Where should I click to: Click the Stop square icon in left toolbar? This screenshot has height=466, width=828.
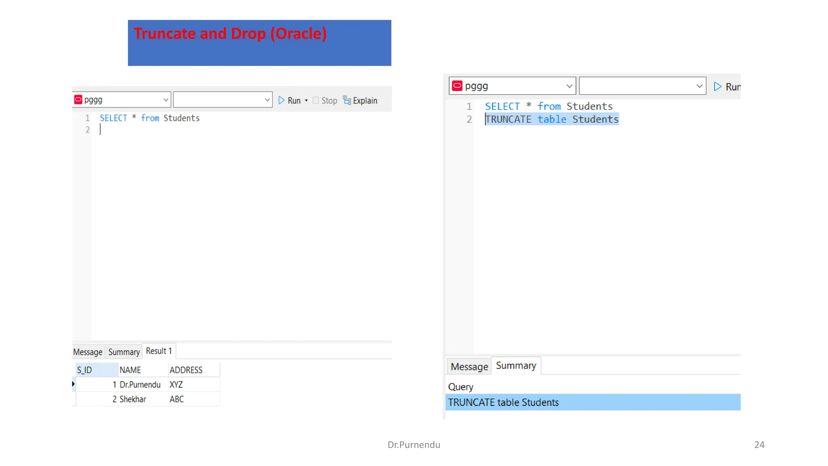click(x=316, y=100)
